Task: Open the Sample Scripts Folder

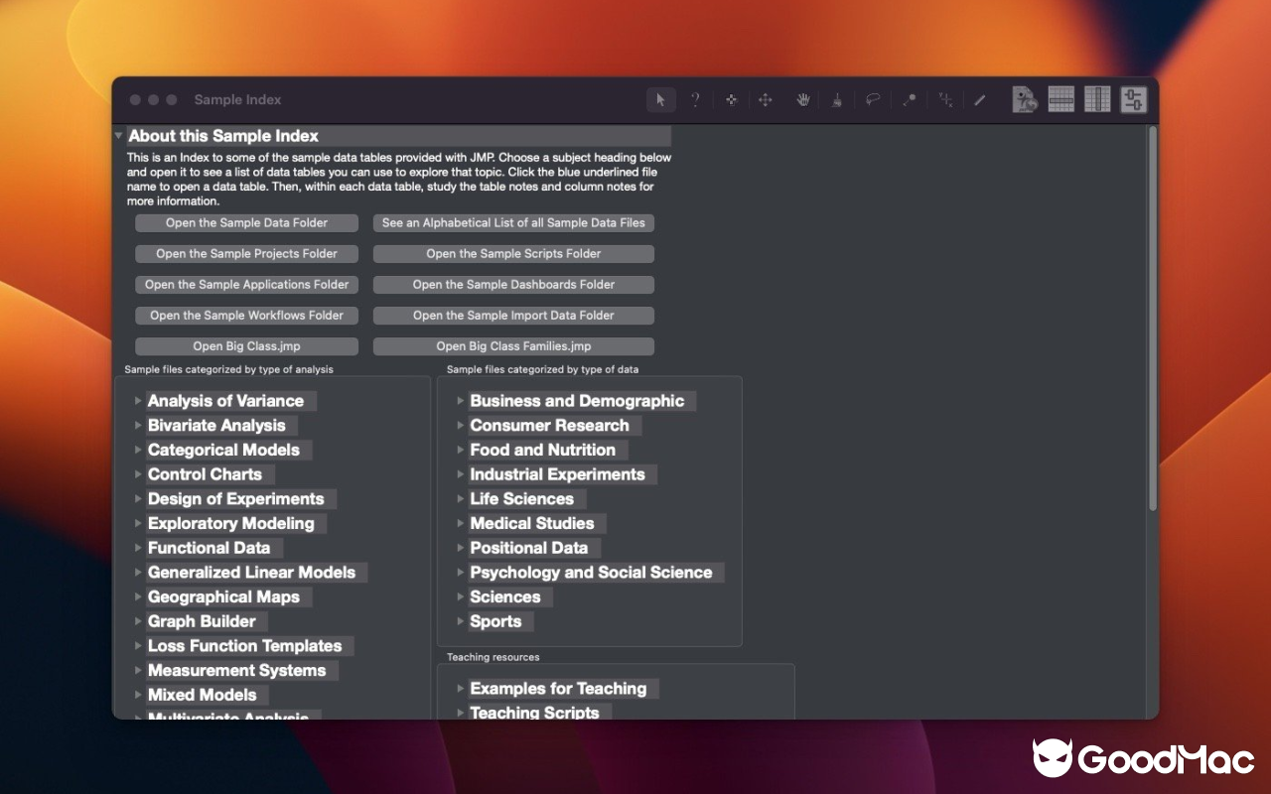Action: click(512, 253)
